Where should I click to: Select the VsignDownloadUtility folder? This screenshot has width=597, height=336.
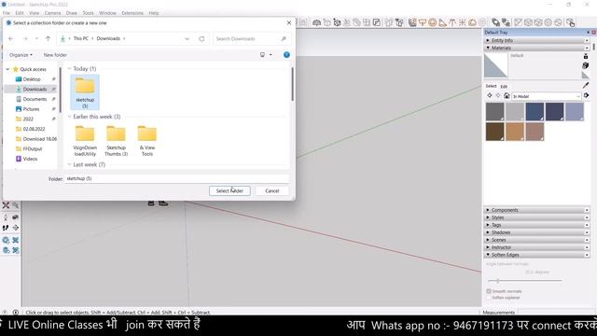85,141
